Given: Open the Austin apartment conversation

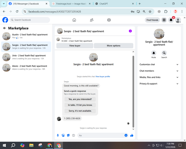Looking at the screenshot, I should tap(26, 36).
